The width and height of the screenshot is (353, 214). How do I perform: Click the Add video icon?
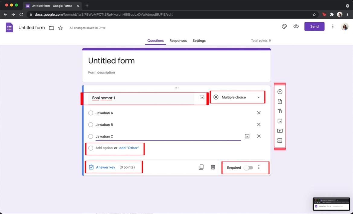coord(280,131)
